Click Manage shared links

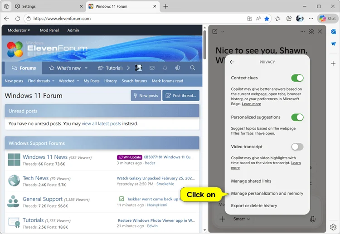[x=251, y=181]
